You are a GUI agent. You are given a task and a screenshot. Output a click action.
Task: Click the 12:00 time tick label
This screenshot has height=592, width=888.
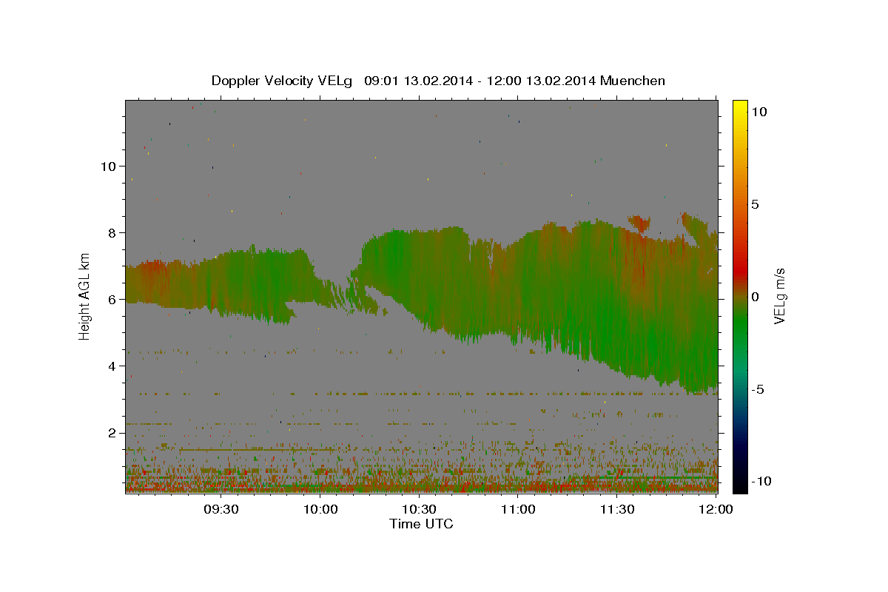pyautogui.click(x=716, y=509)
